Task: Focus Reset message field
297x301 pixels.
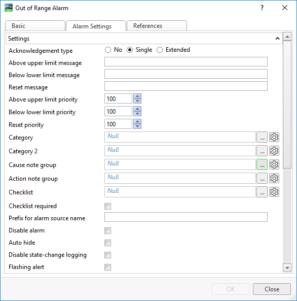Action: click(186, 86)
